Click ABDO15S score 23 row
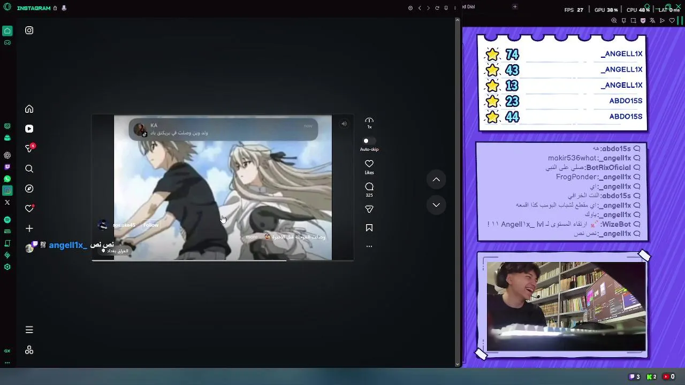The height and width of the screenshot is (385, 685). pos(563,101)
